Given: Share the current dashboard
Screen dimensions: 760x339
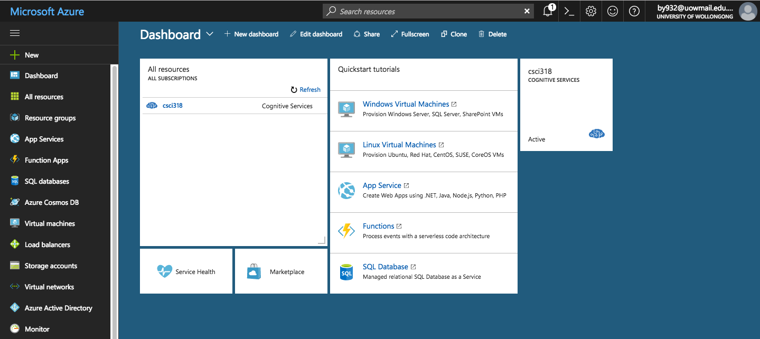Looking at the screenshot, I should click(367, 34).
